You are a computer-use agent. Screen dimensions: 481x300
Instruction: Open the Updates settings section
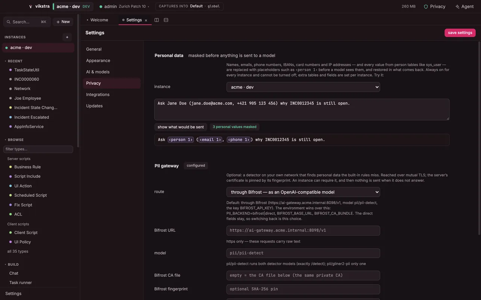pyautogui.click(x=112, y=106)
